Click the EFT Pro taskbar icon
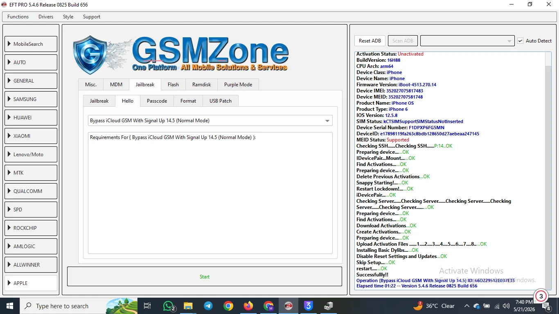The height and width of the screenshot is (314, 559). pyautogui.click(x=288, y=306)
